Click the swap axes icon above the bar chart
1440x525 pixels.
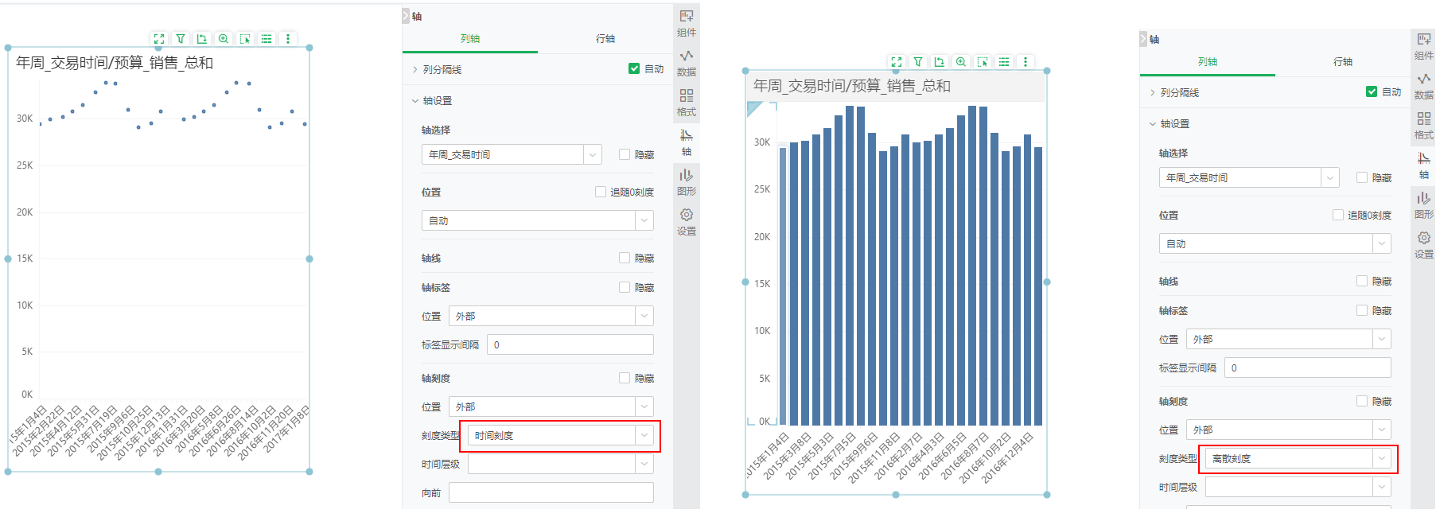(x=940, y=62)
